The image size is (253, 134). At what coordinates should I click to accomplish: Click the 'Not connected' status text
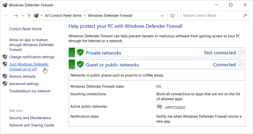220,53
